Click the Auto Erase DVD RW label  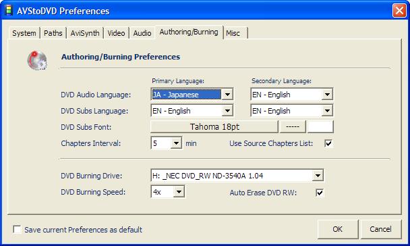click(263, 193)
